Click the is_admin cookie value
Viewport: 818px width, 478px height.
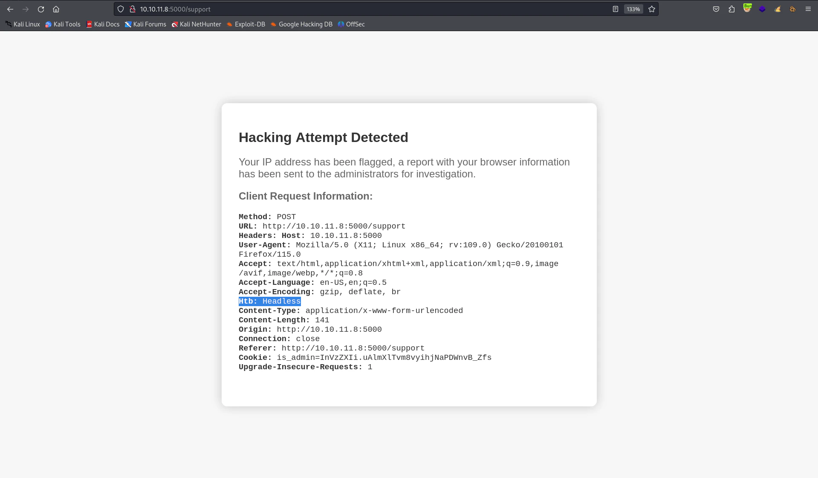[x=384, y=357]
